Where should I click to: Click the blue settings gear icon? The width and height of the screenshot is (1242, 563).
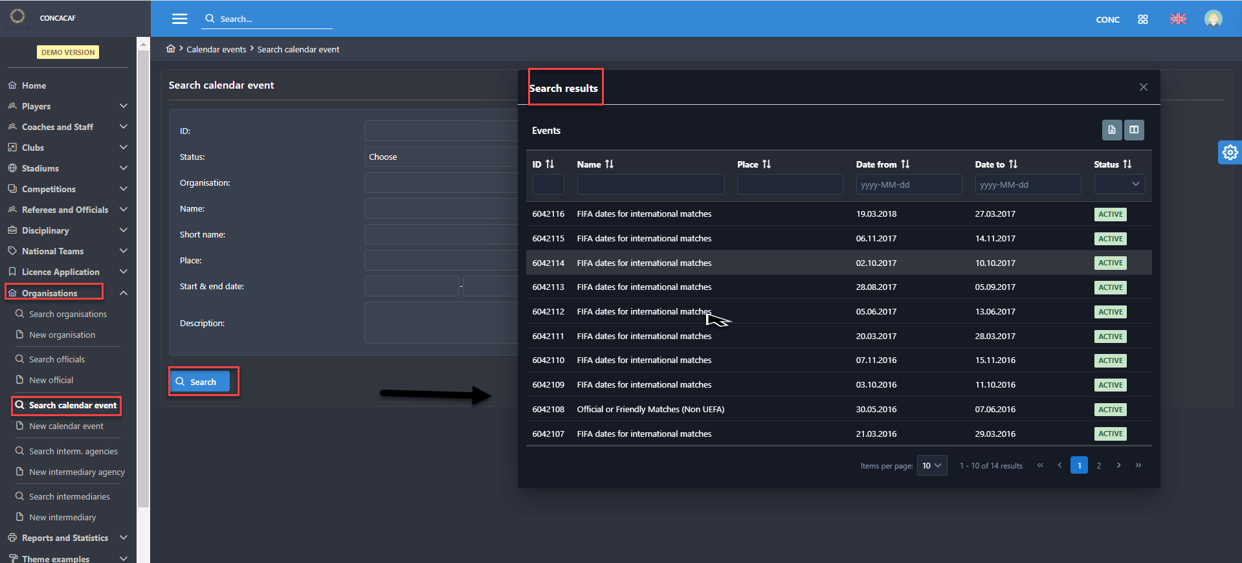pyautogui.click(x=1230, y=152)
